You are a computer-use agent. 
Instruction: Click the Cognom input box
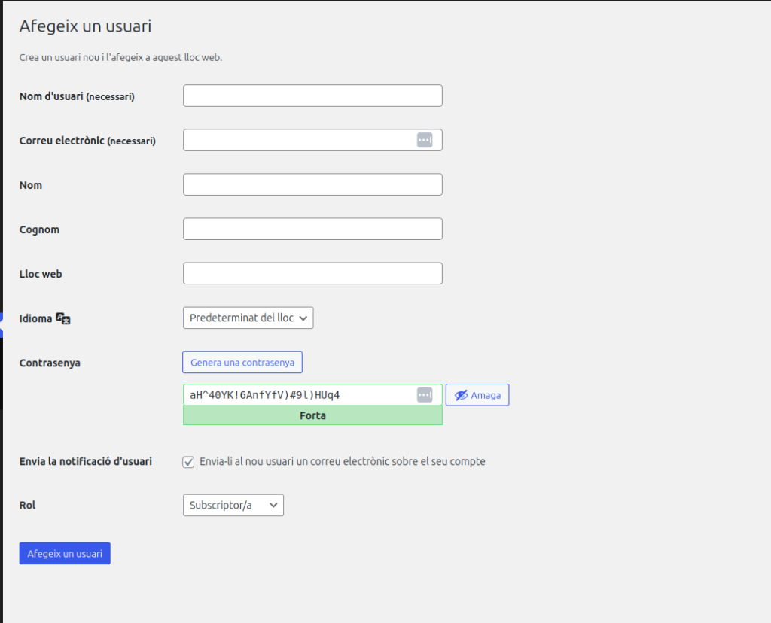point(312,229)
